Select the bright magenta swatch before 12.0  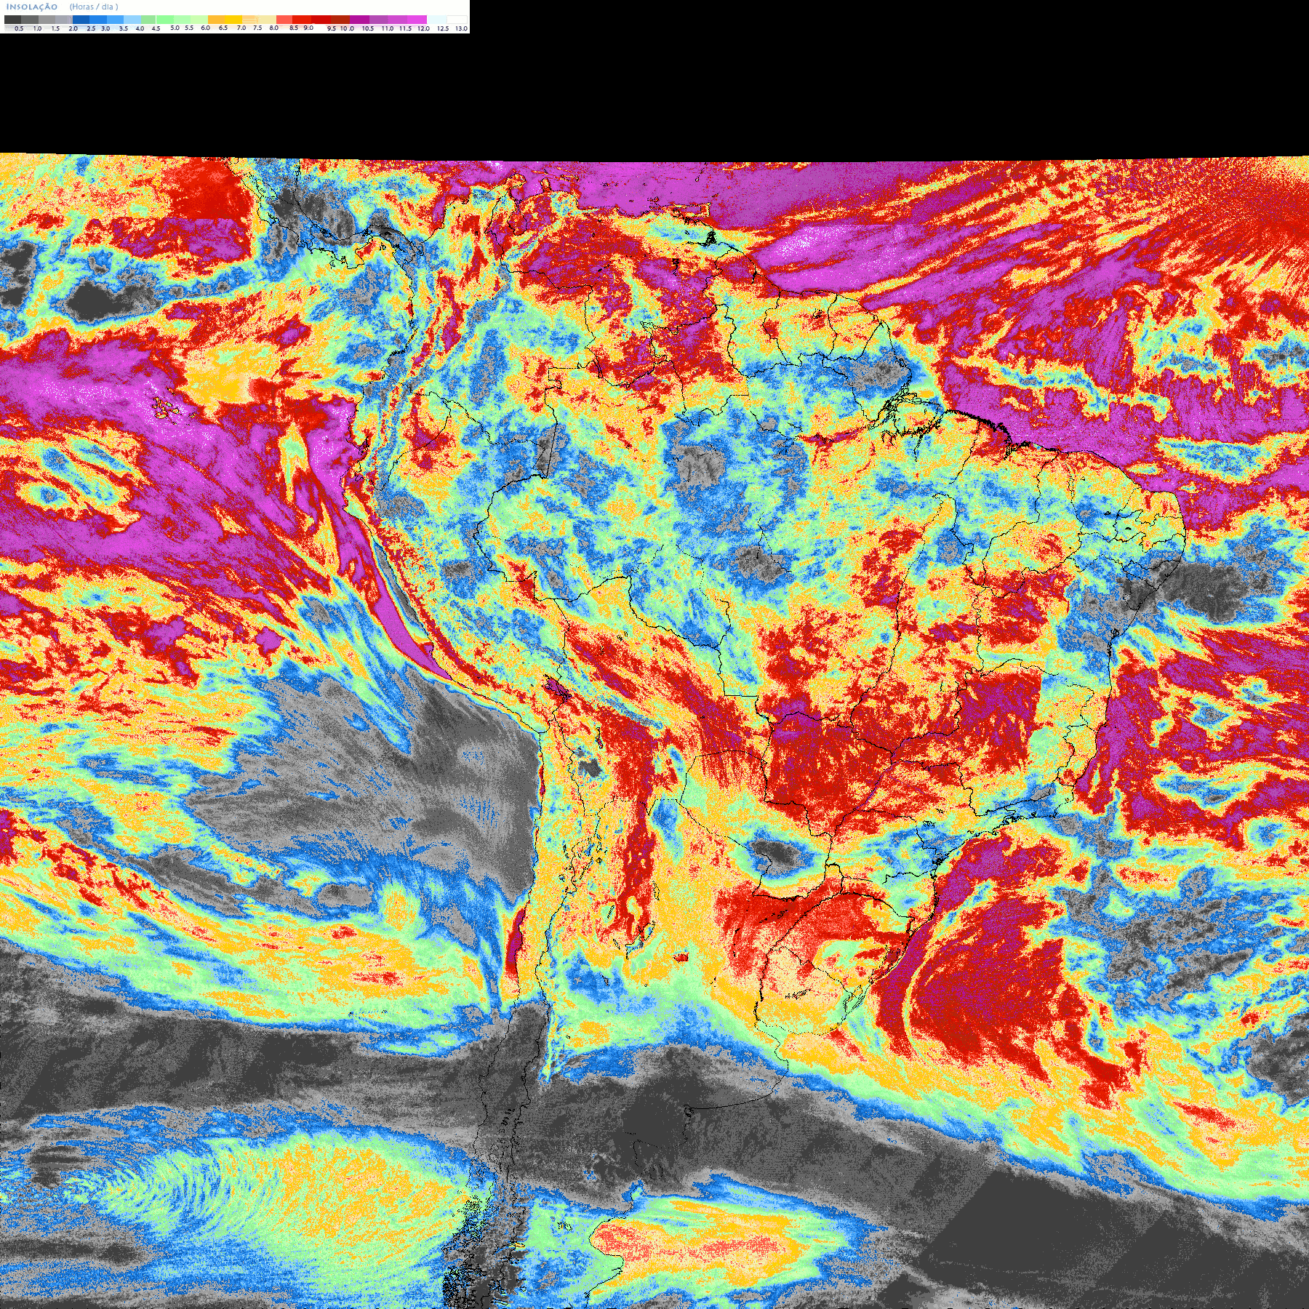point(417,20)
